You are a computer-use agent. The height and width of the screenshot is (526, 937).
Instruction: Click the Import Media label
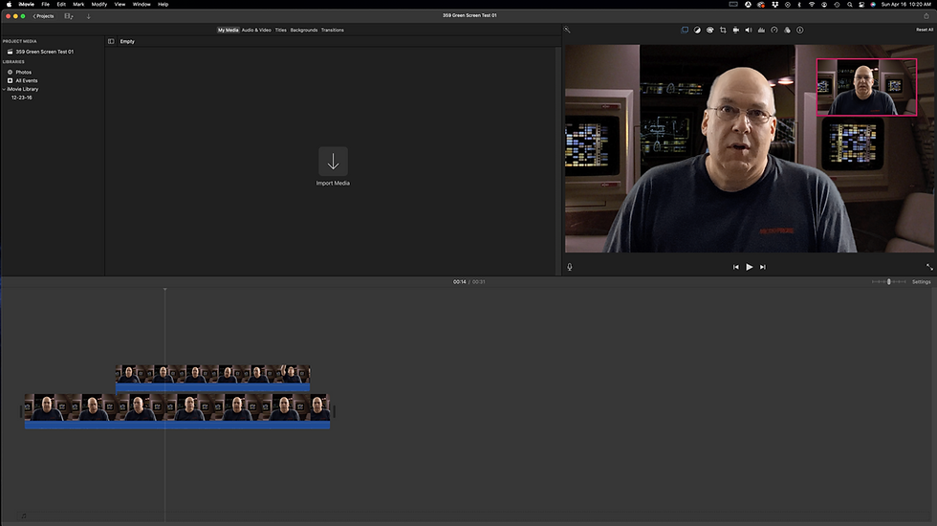[333, 184]
